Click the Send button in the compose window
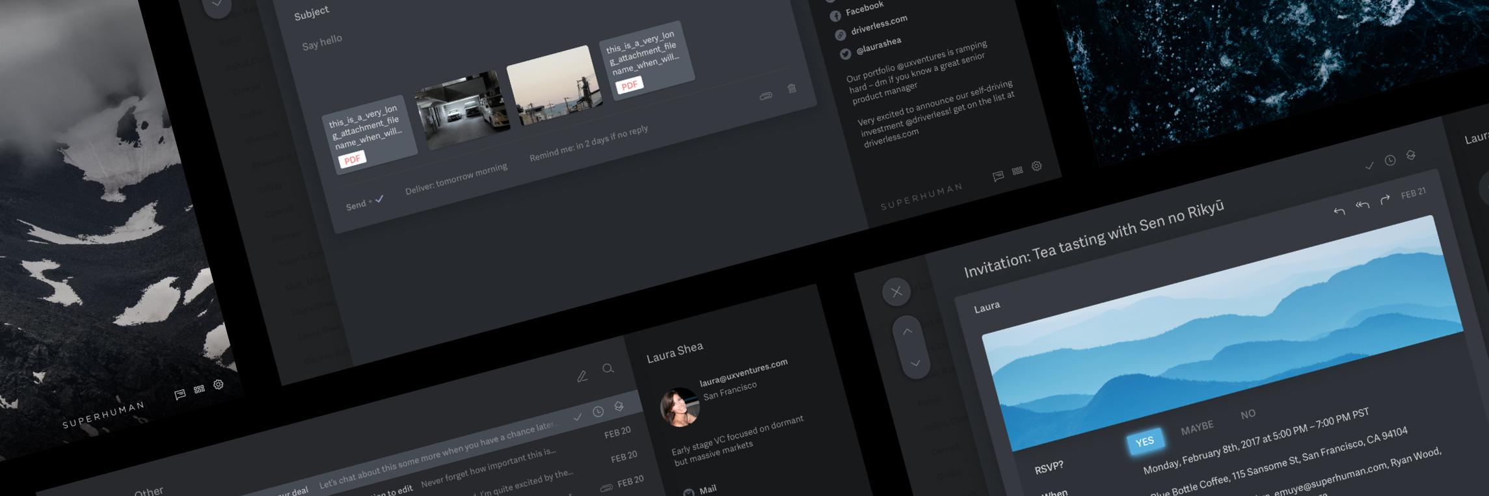 (356, 205)
